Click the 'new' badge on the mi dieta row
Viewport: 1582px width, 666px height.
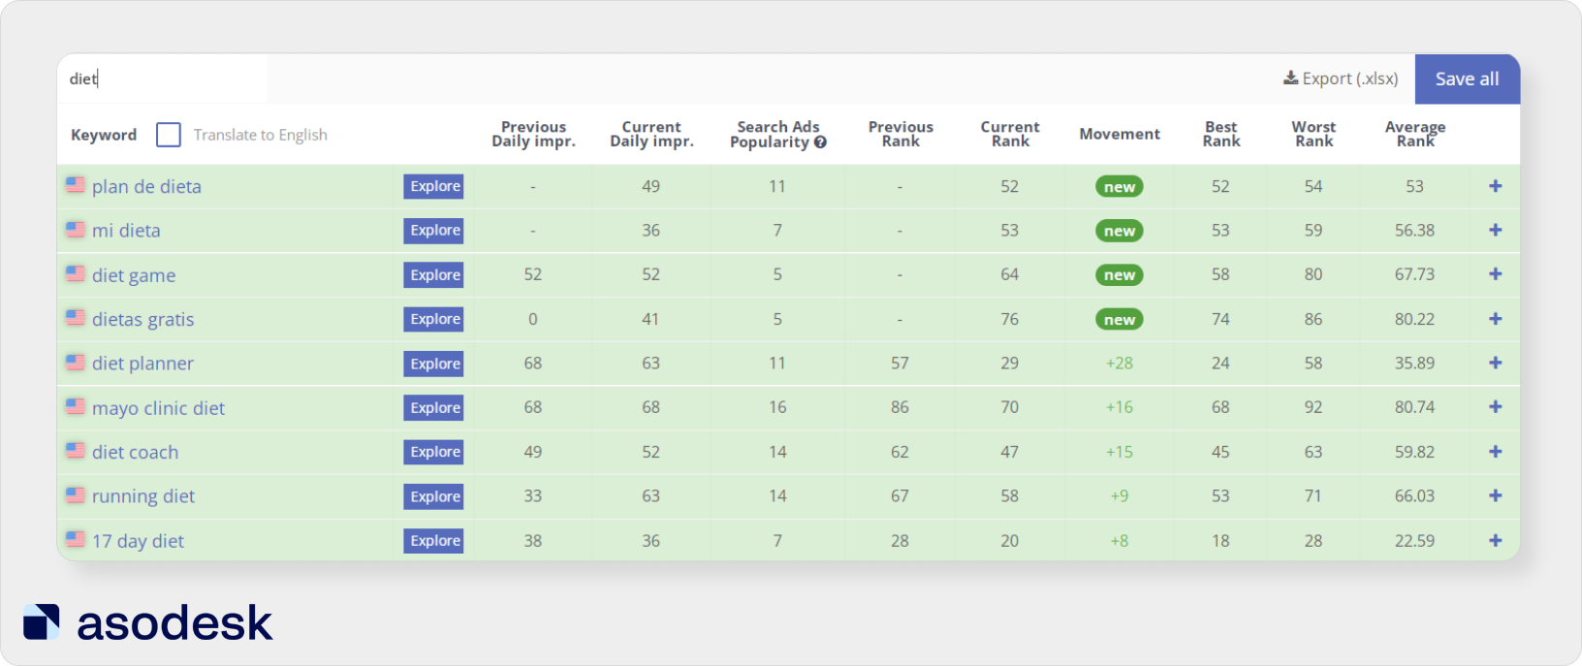(x=1119, y=231)
